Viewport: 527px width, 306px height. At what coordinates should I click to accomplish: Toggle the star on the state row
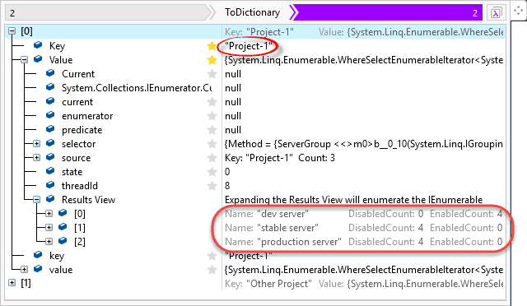(212, 172)
